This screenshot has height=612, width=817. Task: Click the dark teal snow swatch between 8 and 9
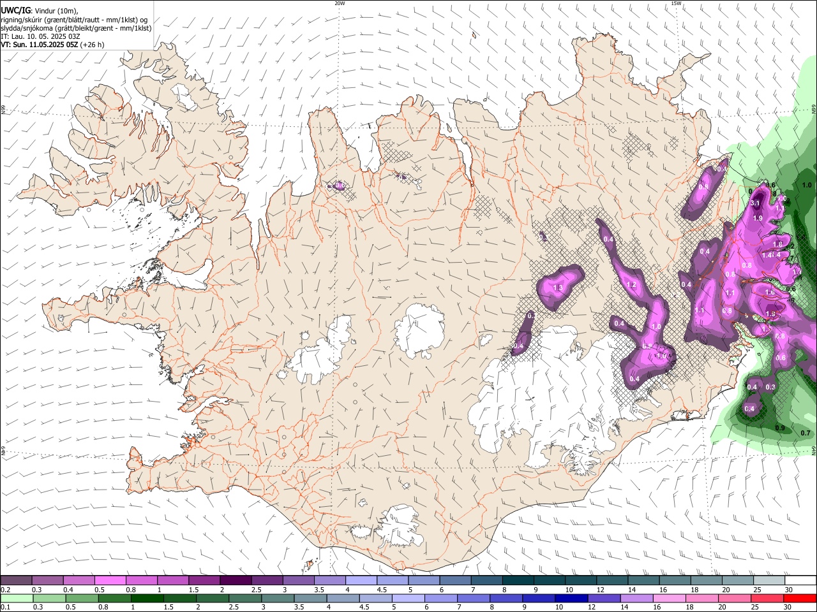click(518, 581)
